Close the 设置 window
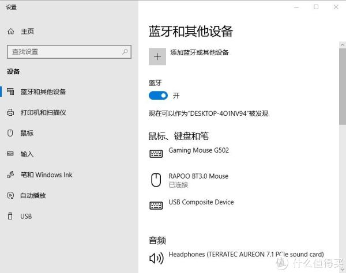The image size is (346, 273). point(336,7)
